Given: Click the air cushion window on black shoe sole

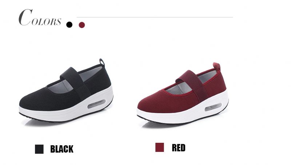Looking at the screenshot, I should click(96, 104).
